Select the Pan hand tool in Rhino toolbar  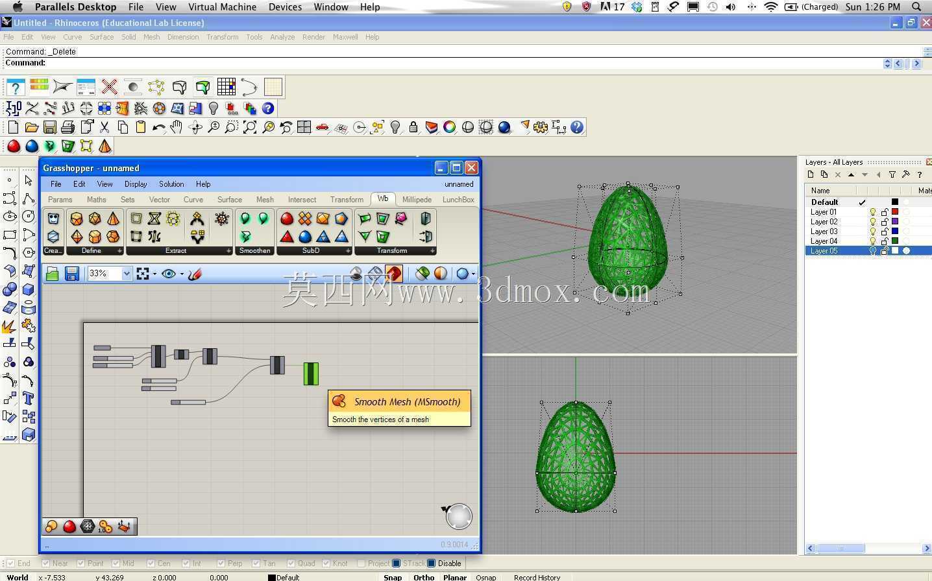click(177, 128)
